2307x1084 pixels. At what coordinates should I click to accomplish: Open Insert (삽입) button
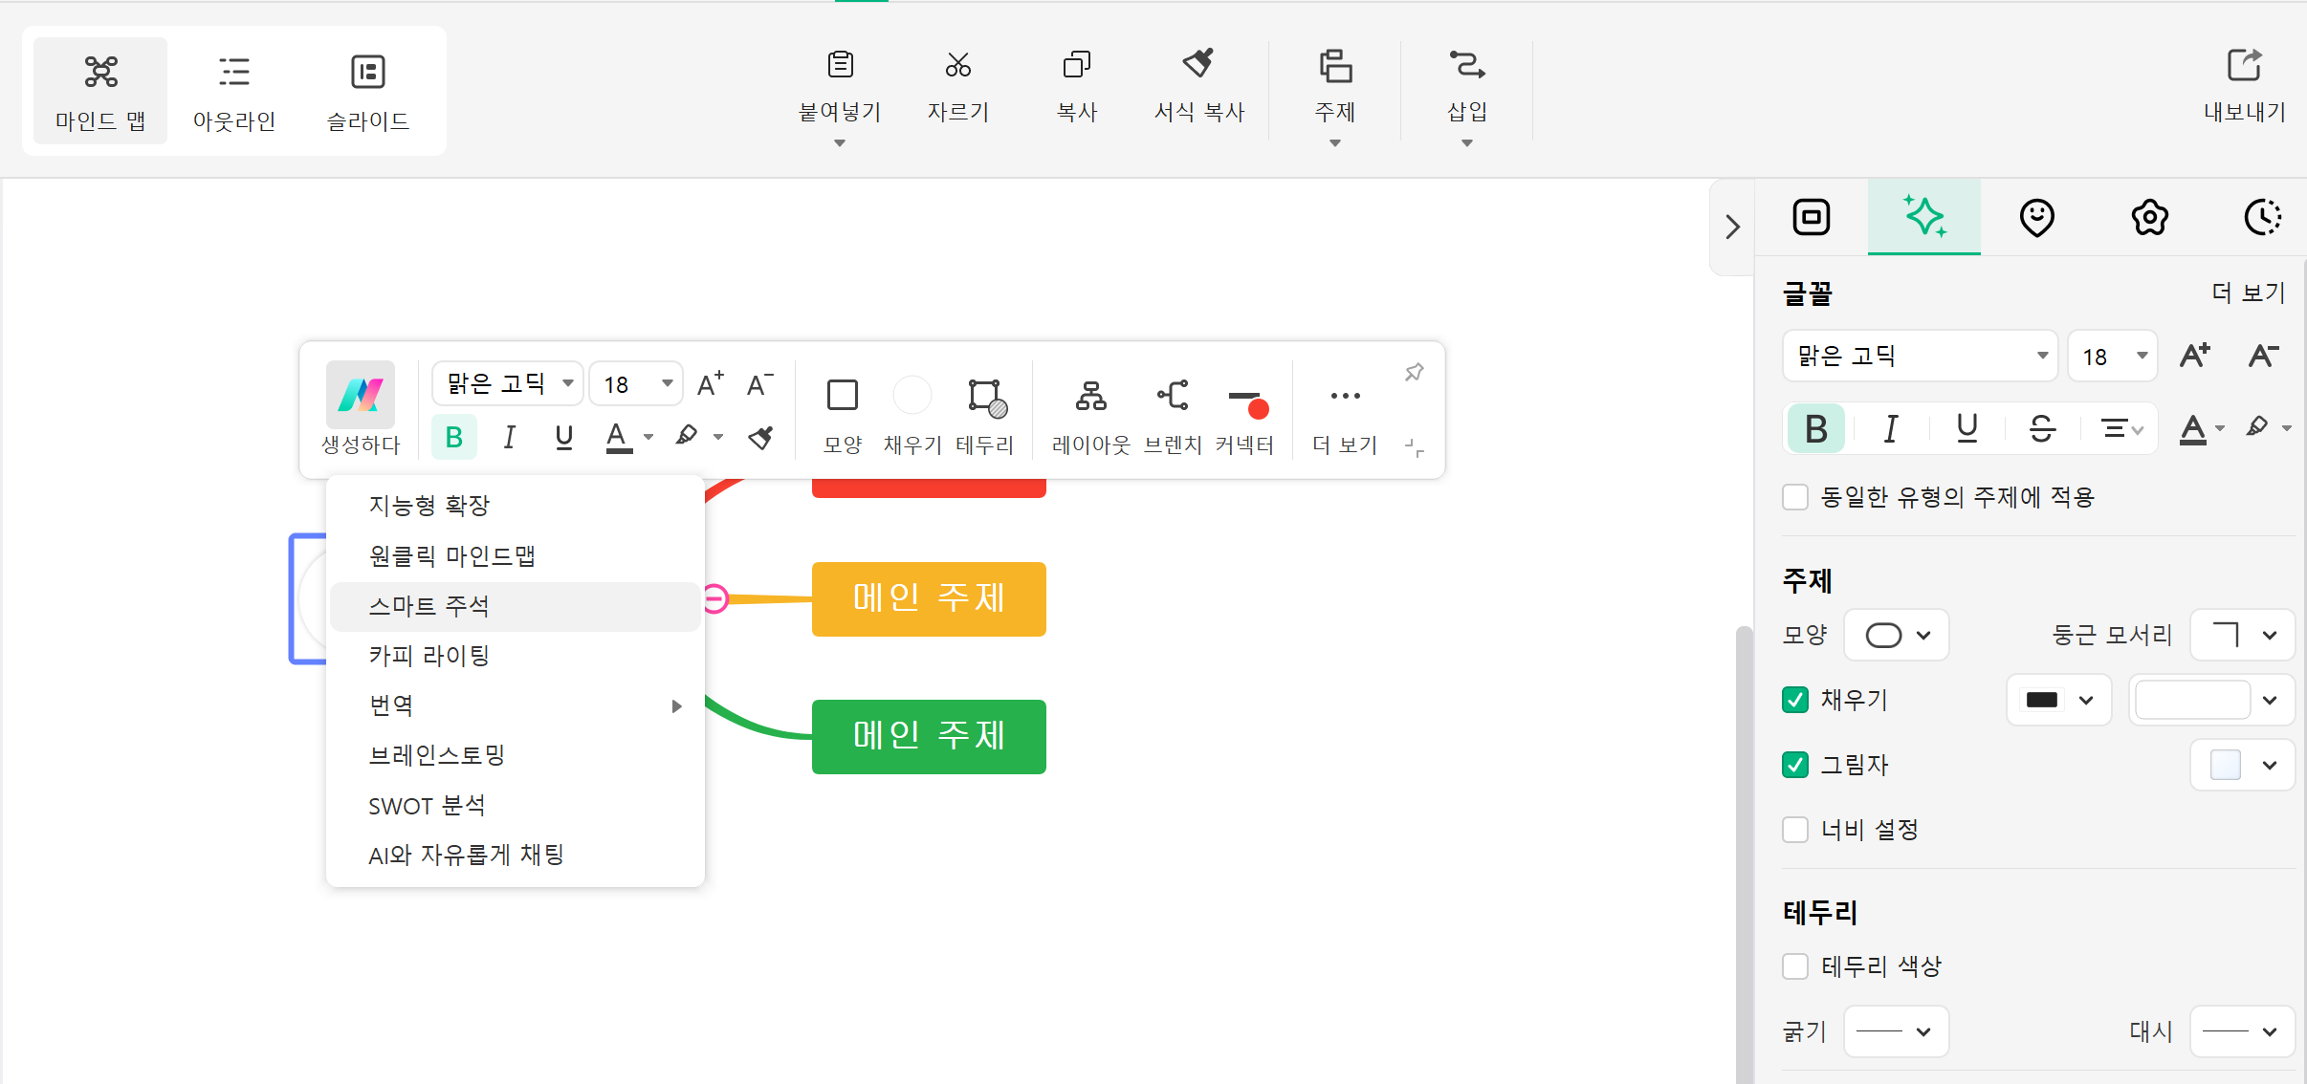[x=1467, y=96]
